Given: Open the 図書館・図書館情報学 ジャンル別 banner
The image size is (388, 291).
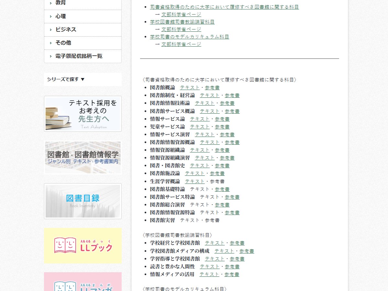Looking at the screenshot, I should coord(83,157).
